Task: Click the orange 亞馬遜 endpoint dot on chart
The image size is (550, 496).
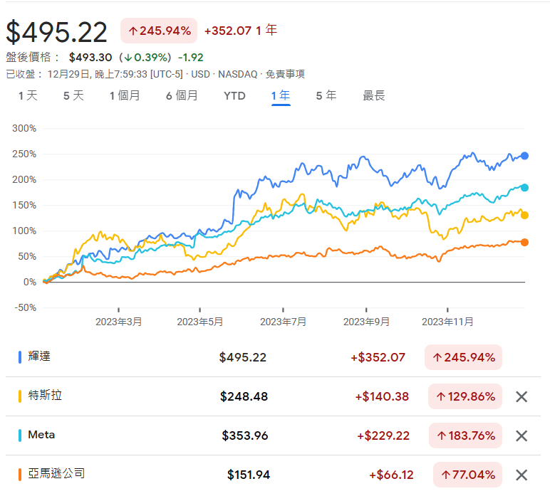Action: (x=524, y=243)
